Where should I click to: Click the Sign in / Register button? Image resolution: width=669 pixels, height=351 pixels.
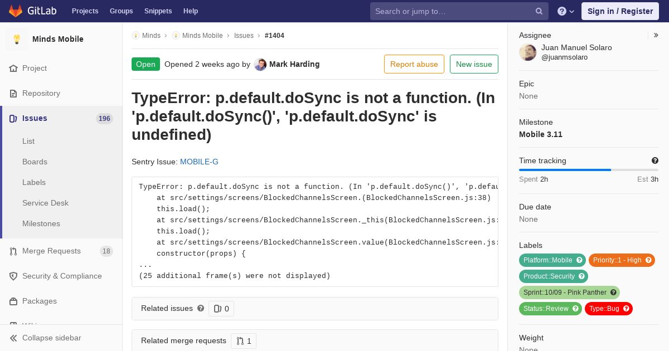click(x=620, y=11)
